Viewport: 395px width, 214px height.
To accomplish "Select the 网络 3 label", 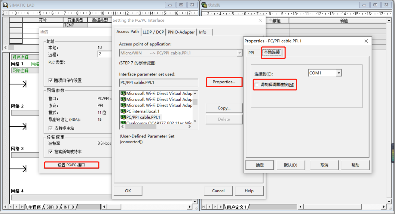I will [17, 149].
